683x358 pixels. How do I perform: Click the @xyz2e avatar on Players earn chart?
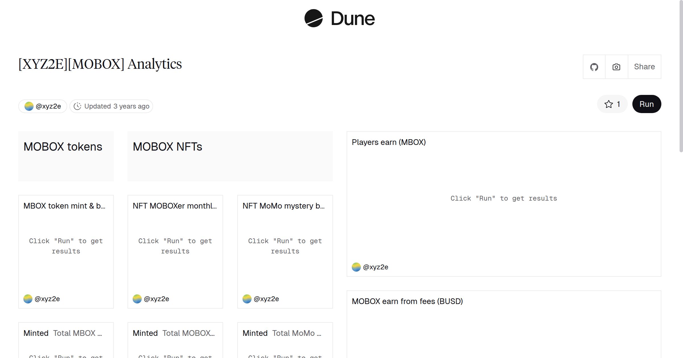click(356, 267)
